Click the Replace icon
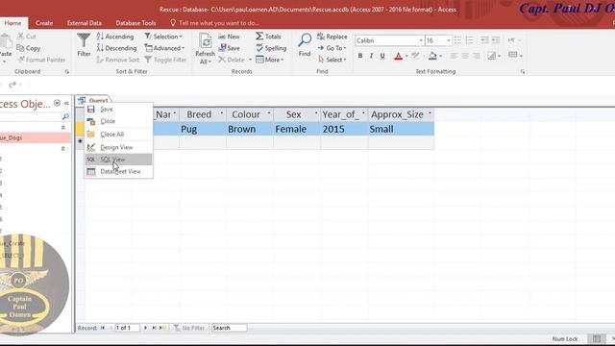Screen dimensions: 615x346 tap(321, 37)
